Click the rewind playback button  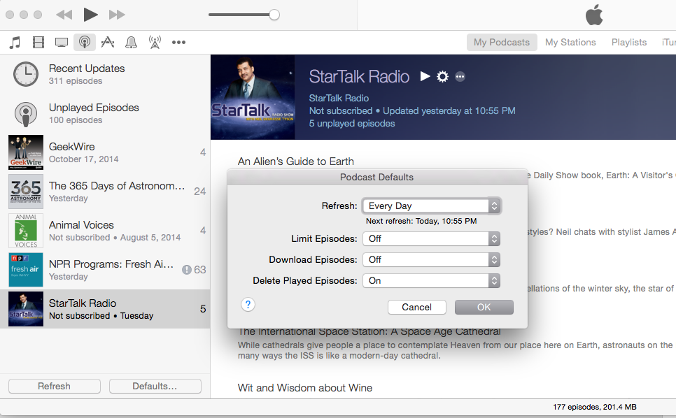(64, 15)
